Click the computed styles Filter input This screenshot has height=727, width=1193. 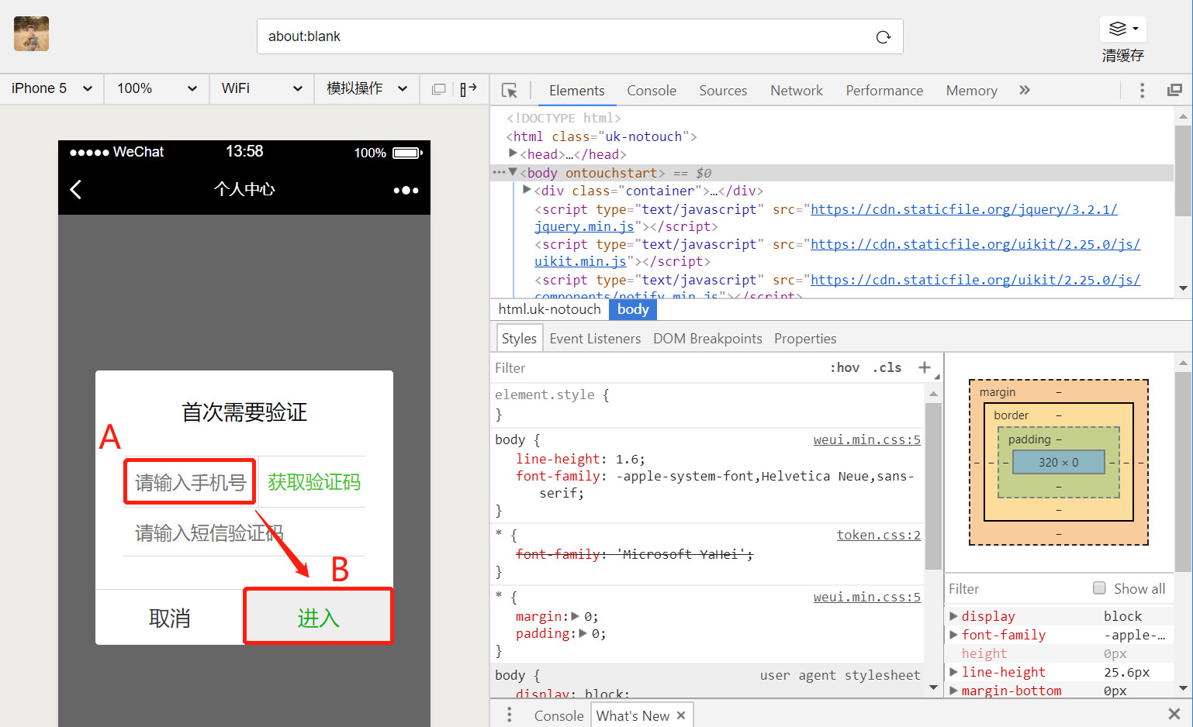click(x=1016, y=589)
